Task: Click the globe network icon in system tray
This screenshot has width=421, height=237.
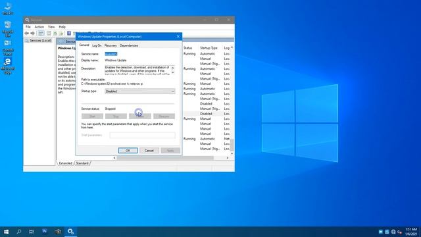Action: [x=393, y=232]
